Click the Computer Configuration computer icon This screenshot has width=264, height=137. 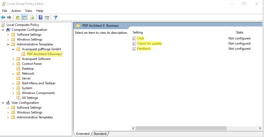[8, 30]
